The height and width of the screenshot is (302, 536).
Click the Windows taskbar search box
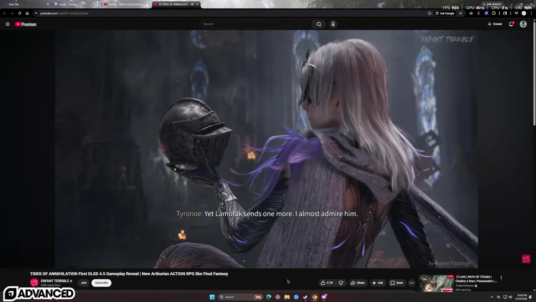coord(241,297)
